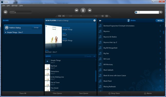Screen dimensions: 166x97
Task: Open the Sleep Timer
Action: [114, 93]
